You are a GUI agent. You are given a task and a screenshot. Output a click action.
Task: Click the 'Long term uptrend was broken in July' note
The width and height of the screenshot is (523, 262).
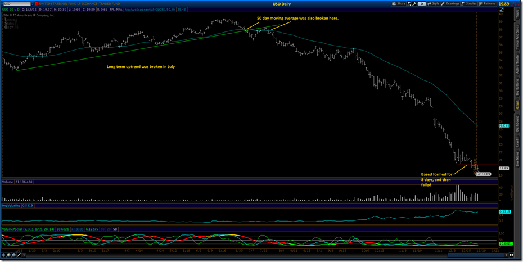pyautogui.click(x=141, y=67)
